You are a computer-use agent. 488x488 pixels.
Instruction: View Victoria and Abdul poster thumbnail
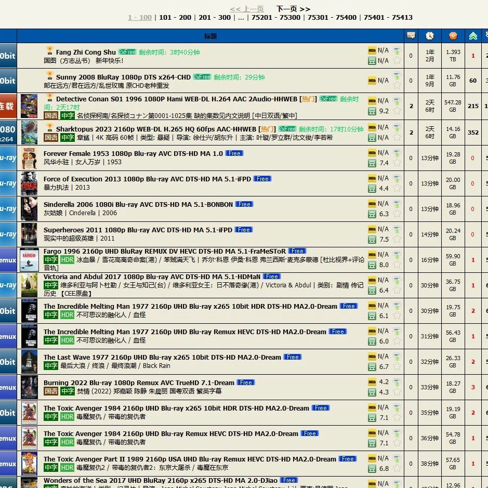coord(29,285)
